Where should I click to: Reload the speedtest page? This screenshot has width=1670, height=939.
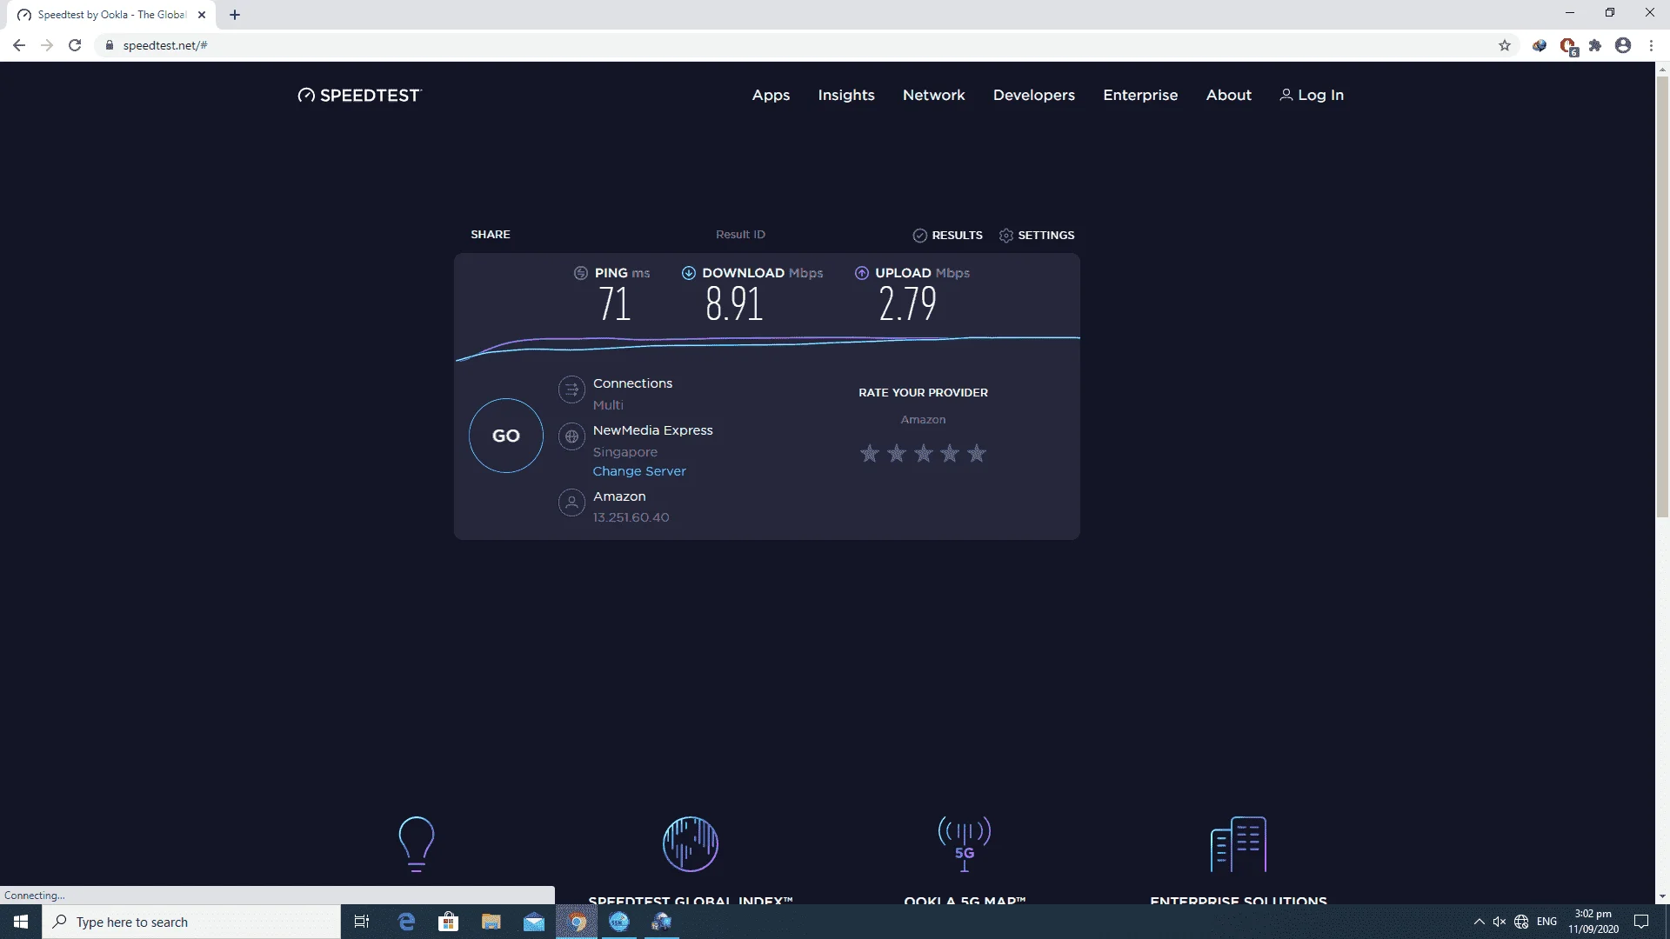coord(75,45)
